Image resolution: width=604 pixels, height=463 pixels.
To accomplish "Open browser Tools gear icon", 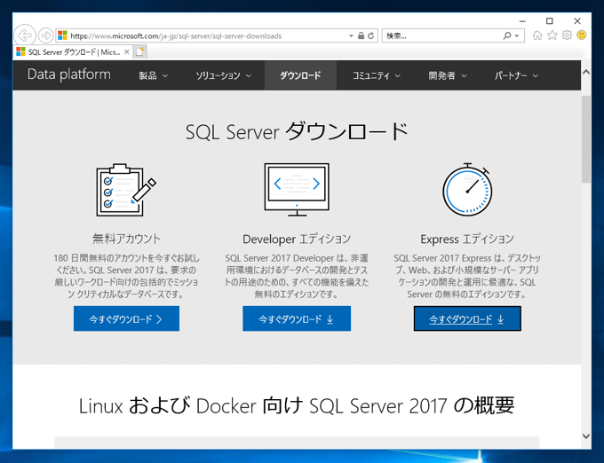I will pyautogui.click(x=567, y=35).
